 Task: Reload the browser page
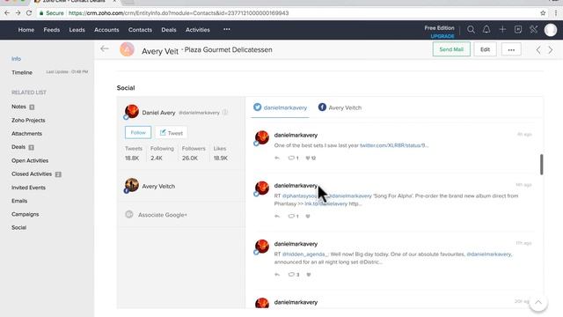pyautogui.click(x=29, y=13)
